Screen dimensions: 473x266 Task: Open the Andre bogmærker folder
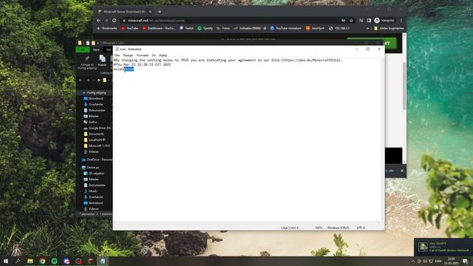(x=389, y=28)
